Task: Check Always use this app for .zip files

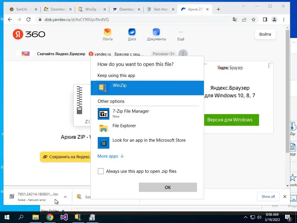Action: pyautogui.click(x=101, y=171)
